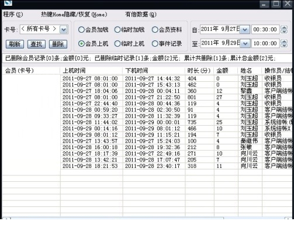The width and height of the screenshot is (294, 228).
Task: Select row starting 2011-09-28 00:59:20
Action: [147, 110]
